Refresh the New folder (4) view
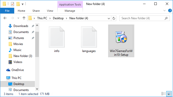Screen dimensions: 173x97 [x=114, y=18]
